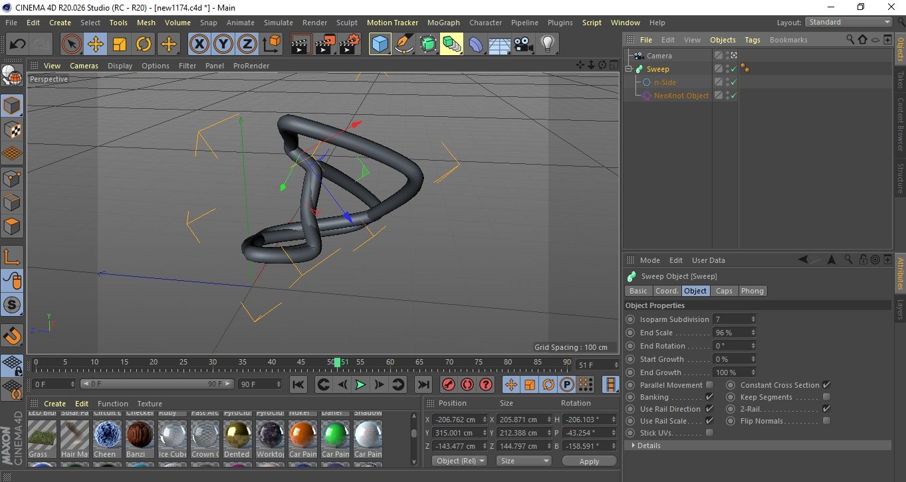Toggle Z axis lock
Image resolution: width=906 pixels, height=482 pixels.
tap(247, 44)
